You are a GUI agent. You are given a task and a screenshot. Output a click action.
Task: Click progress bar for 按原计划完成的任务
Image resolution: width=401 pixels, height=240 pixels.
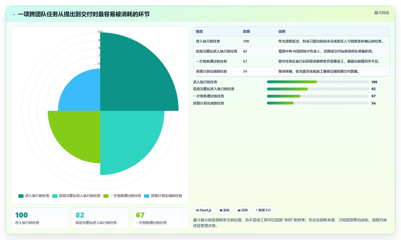point(318,103)
